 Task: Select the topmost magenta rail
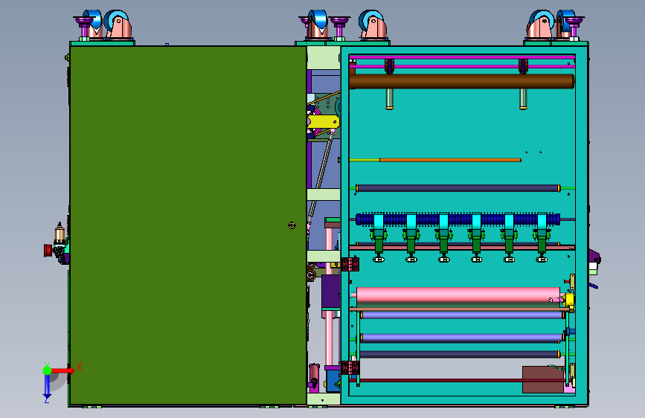click(462, 57)
